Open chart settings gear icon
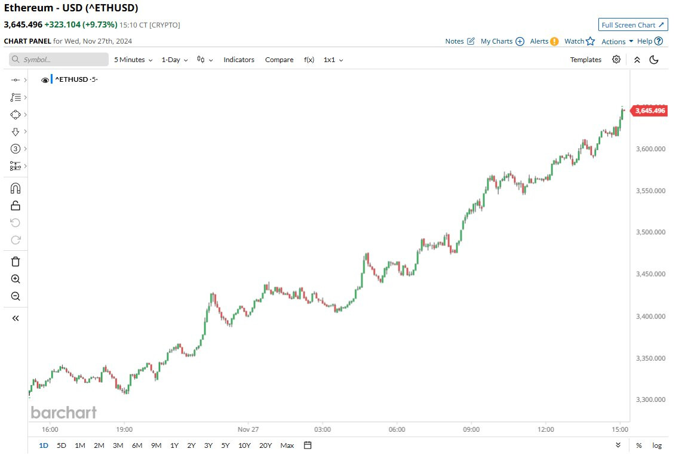The height and width of the screenshot is (461, 676). (616, 60)
